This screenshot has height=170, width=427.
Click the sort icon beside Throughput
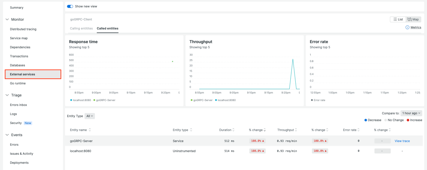[x=296, y=130]
